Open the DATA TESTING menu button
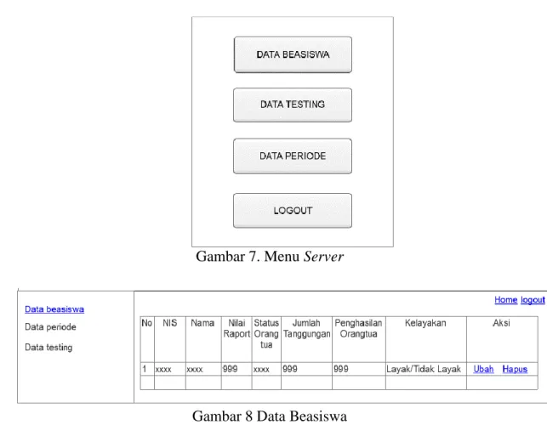Screen dimensions: 547x425 (293, 105)
